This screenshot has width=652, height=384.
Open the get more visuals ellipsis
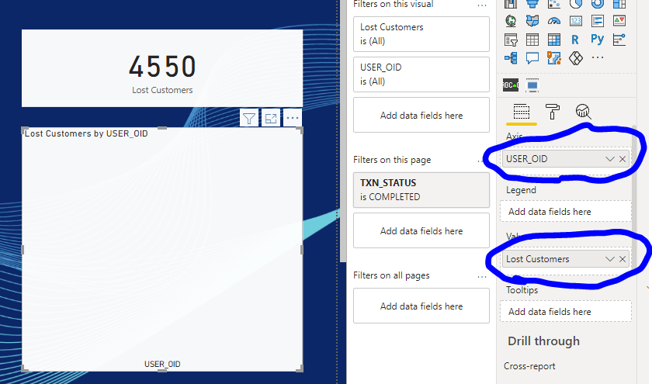point(598,57)
